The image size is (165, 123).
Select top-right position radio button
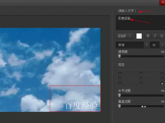pyautogui.click(x=162, y=74)
